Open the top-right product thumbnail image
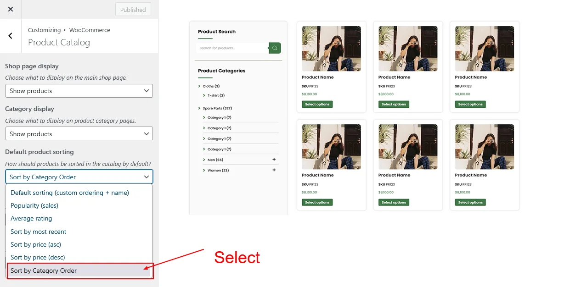 pos(484,49)
